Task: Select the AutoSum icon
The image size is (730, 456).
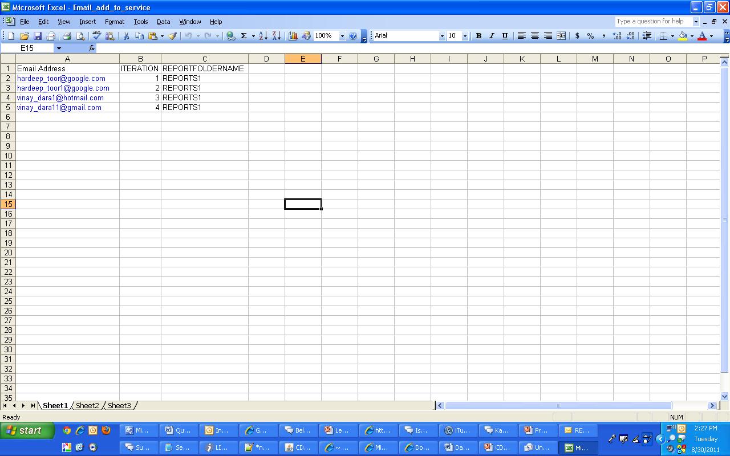Action: point(244,35)
